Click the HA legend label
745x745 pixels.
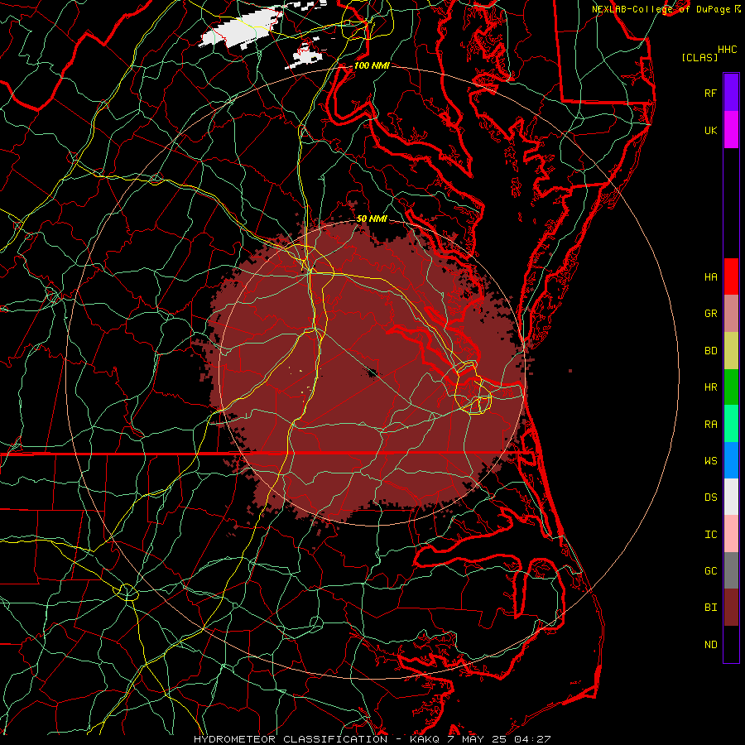tap(711, 276)
